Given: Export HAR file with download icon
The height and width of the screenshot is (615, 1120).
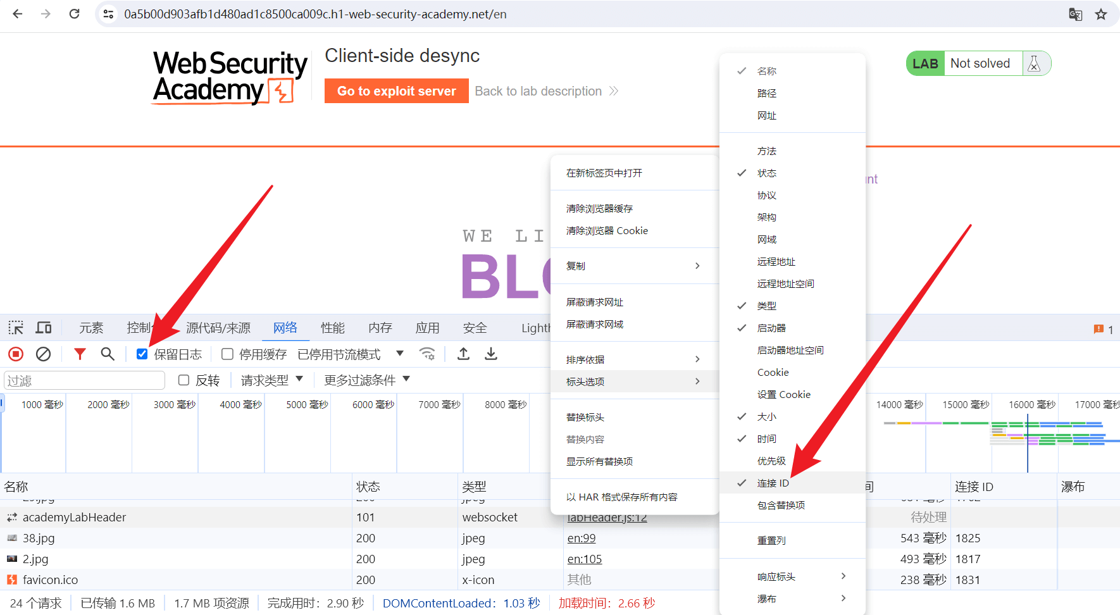Looking at the screenshot, I should pos(491,354).
